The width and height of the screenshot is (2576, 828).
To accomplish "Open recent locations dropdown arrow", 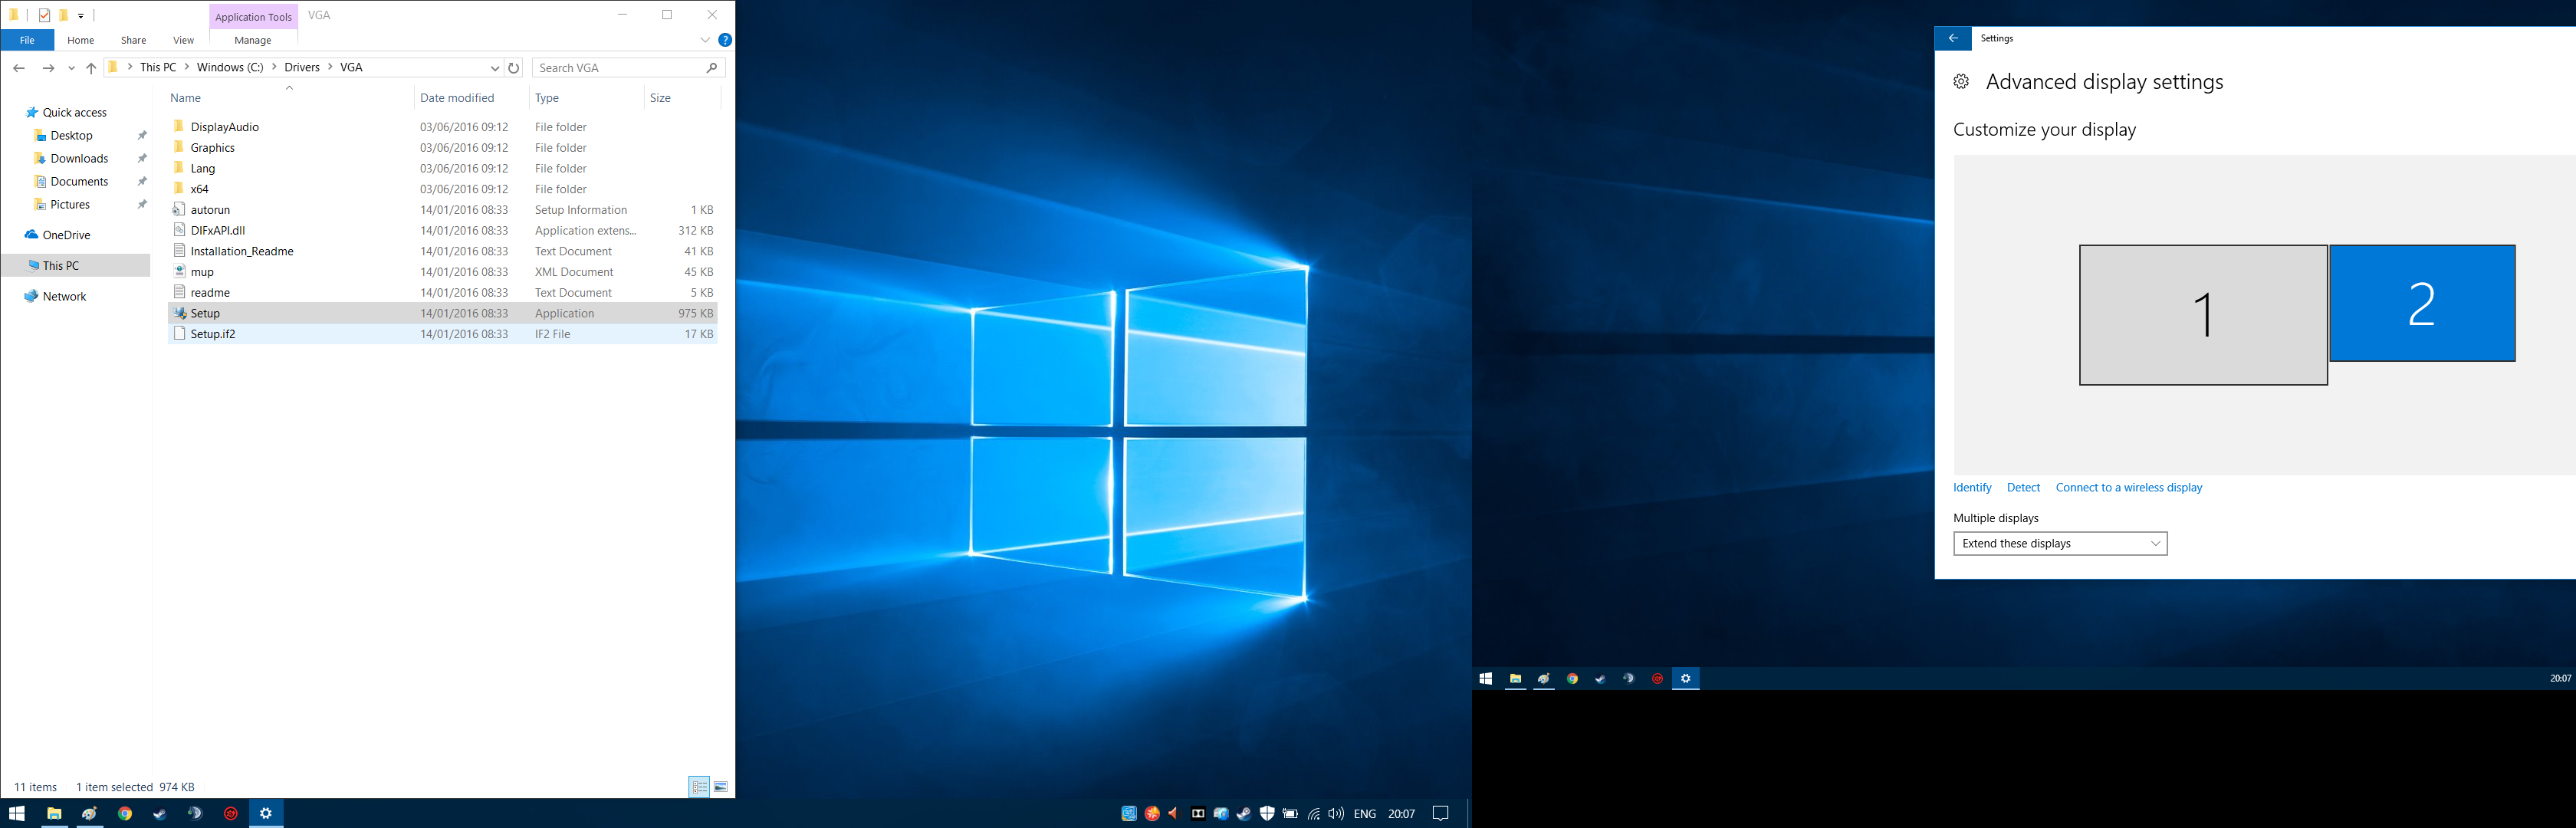I will [71, 68].
